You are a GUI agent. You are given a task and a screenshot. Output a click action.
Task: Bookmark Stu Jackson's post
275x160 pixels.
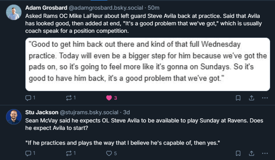point(238,153)
